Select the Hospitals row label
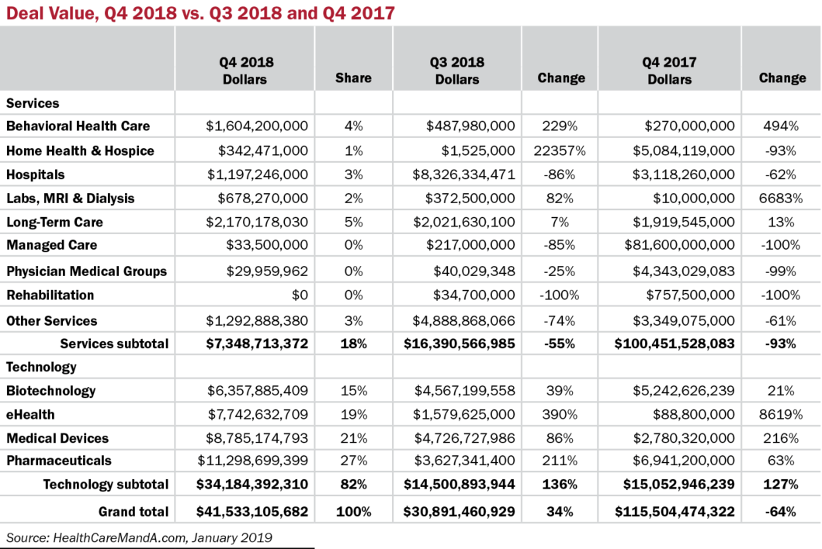 36,174
